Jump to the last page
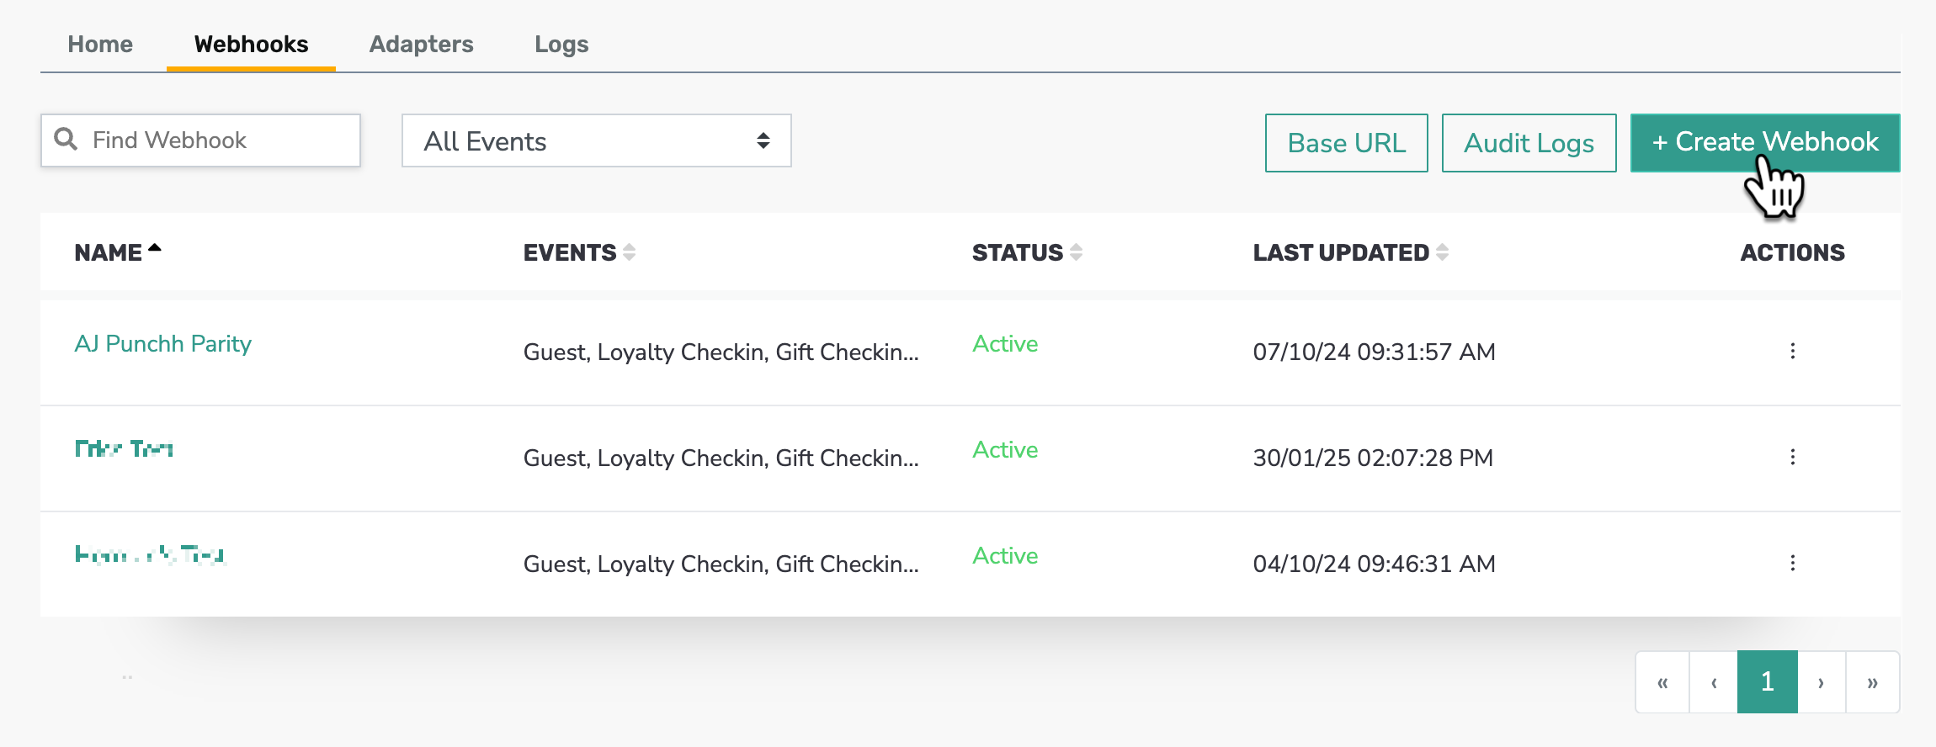The height and width of the screenshot is (747, 1936). coord(1873,682)
